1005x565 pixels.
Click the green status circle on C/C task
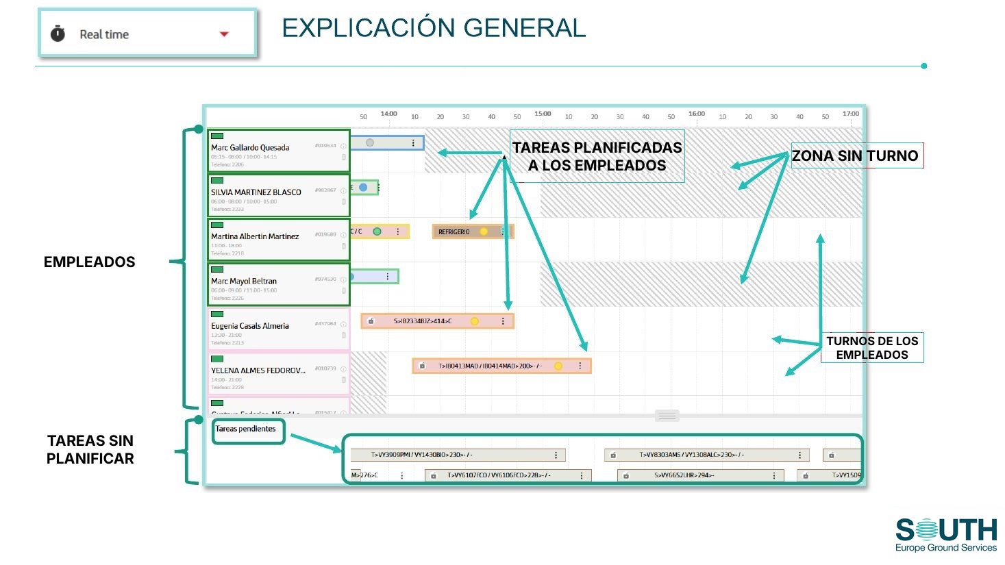click(377, 231)
